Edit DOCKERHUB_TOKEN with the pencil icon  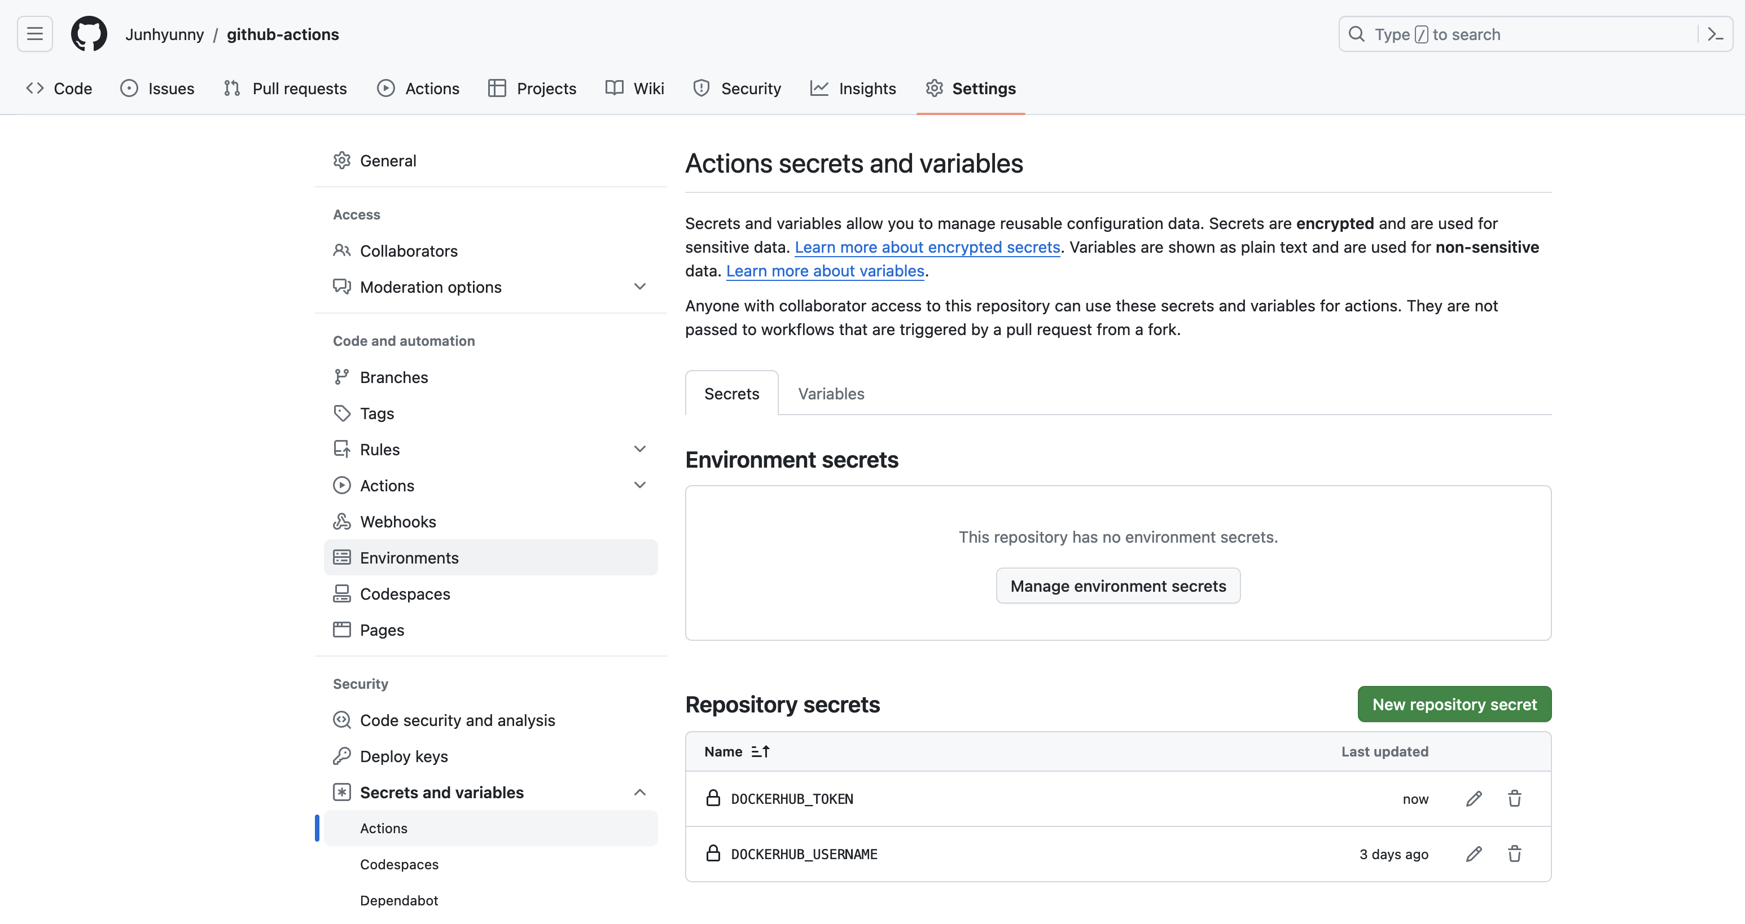click(x=1474, y=799)
